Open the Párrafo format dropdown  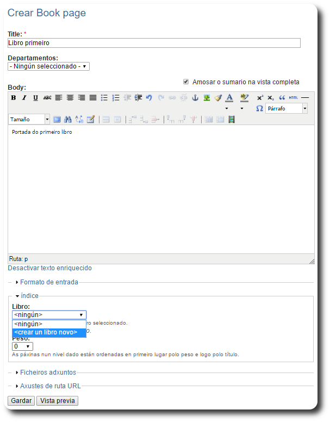(287, 108)
